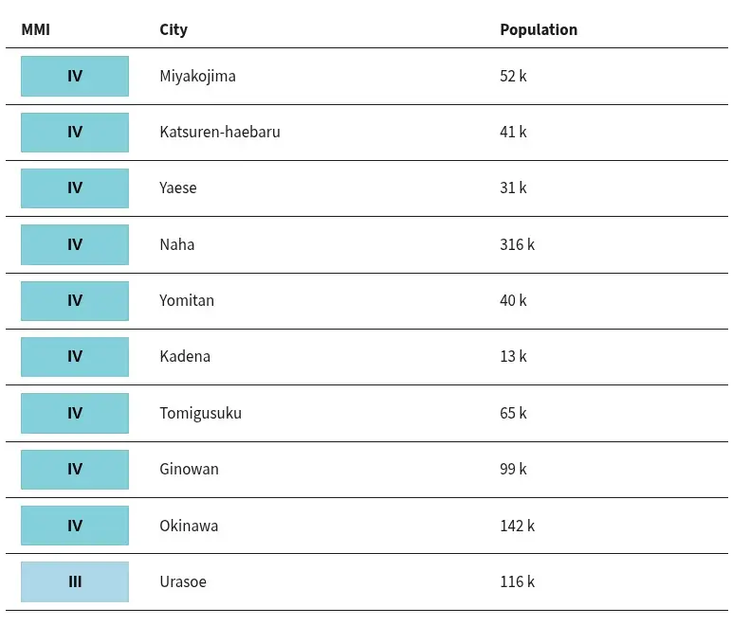The height and width of the screenshot is (625, 732).
Task: Click the Yomitan city name
Action: click(187, 300)
